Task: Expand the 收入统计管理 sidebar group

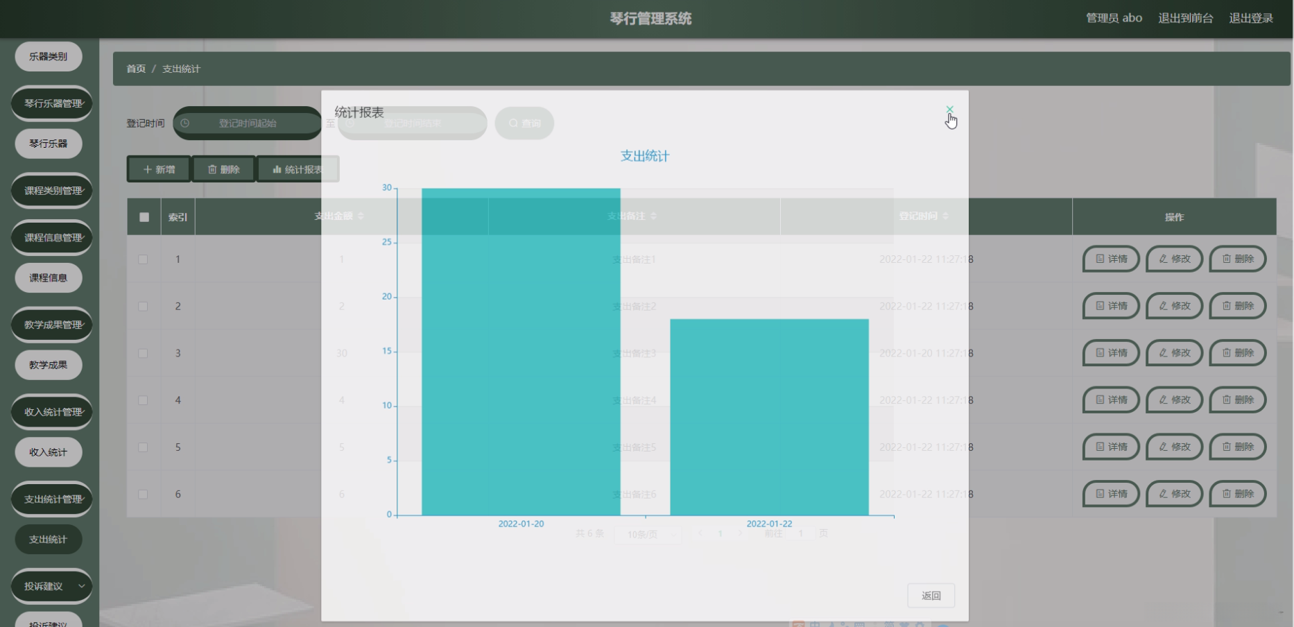Action: [x=52, y=412]
